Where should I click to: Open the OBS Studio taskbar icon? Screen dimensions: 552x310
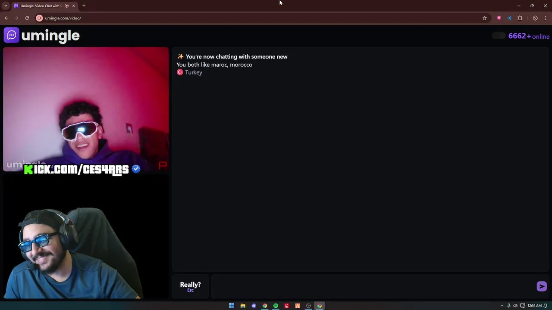308,306
